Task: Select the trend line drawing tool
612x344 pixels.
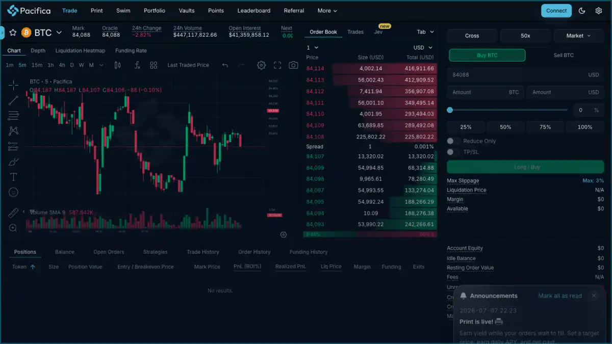Action: click(13, 100)
